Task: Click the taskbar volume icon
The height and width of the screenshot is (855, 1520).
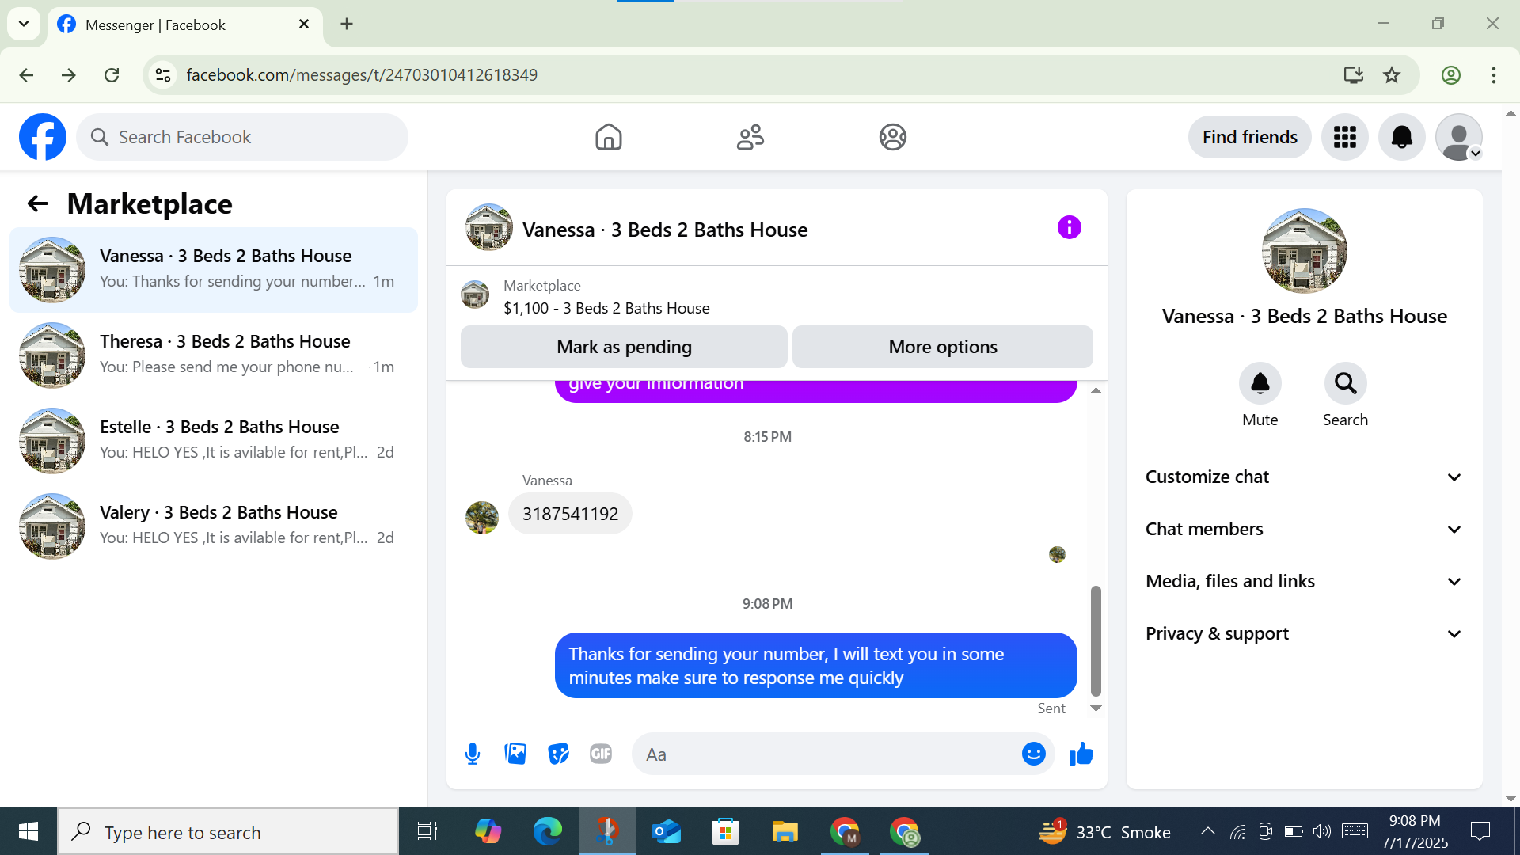Action: click(x=1322, y=831)
